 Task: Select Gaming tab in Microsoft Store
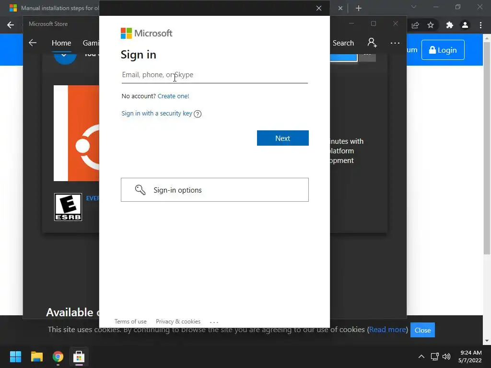pos(91,43)
